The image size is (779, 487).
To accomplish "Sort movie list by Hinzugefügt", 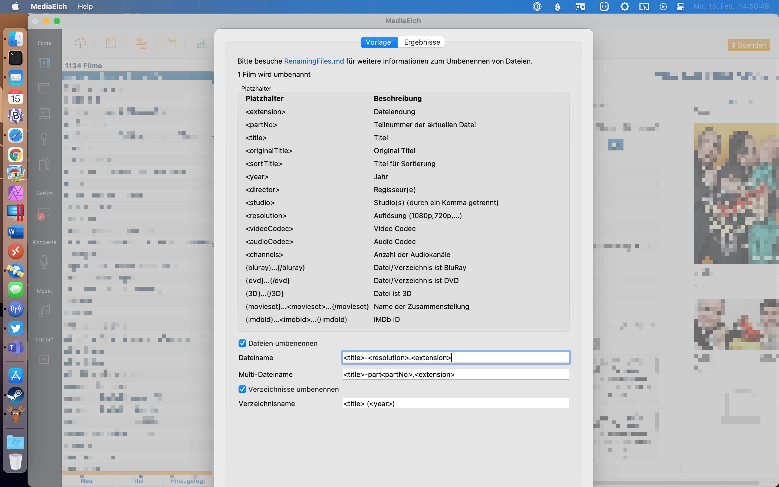I will [x=188, y=481].
